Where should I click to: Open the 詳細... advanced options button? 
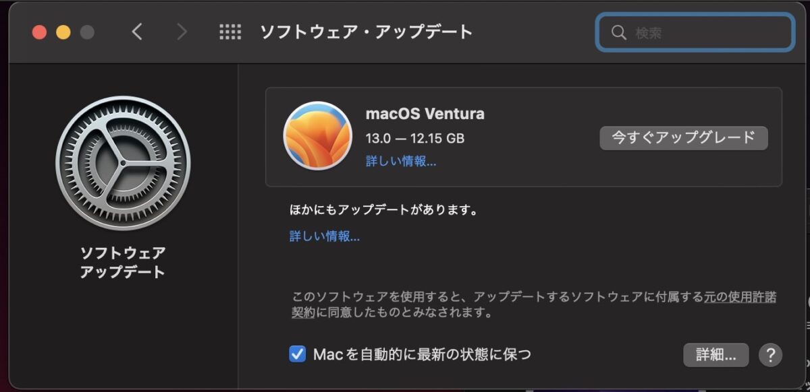716,355
